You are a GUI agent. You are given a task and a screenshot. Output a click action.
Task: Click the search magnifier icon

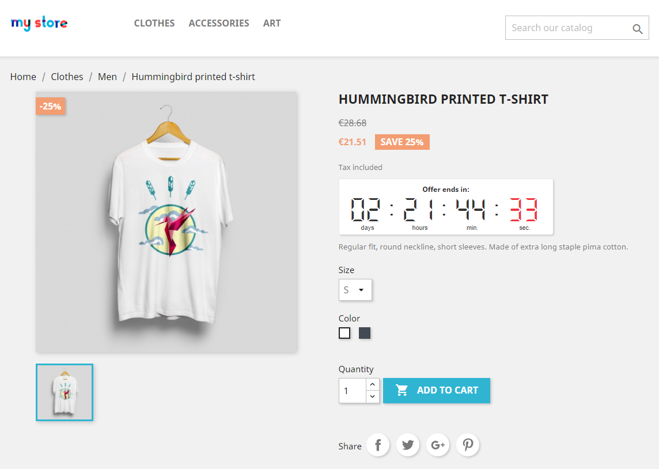tap(637, 29)
